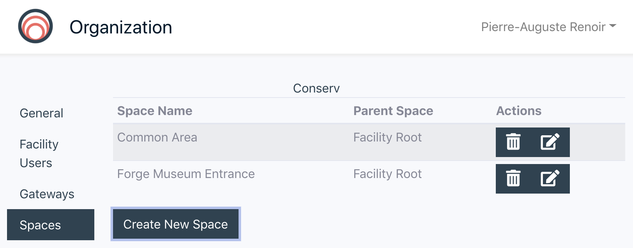Delete the Forge Museum Entrance space
This screenshot has width=633, height=248.
coord(513,178)
